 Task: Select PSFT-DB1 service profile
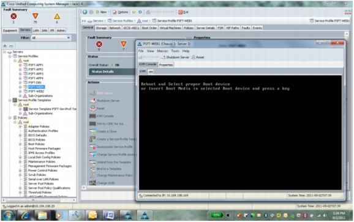[35, 83]
